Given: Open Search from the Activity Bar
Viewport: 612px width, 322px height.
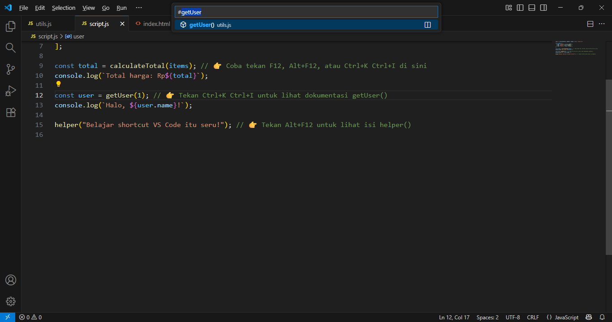Looking at the screenshot, I should [10, 48].
